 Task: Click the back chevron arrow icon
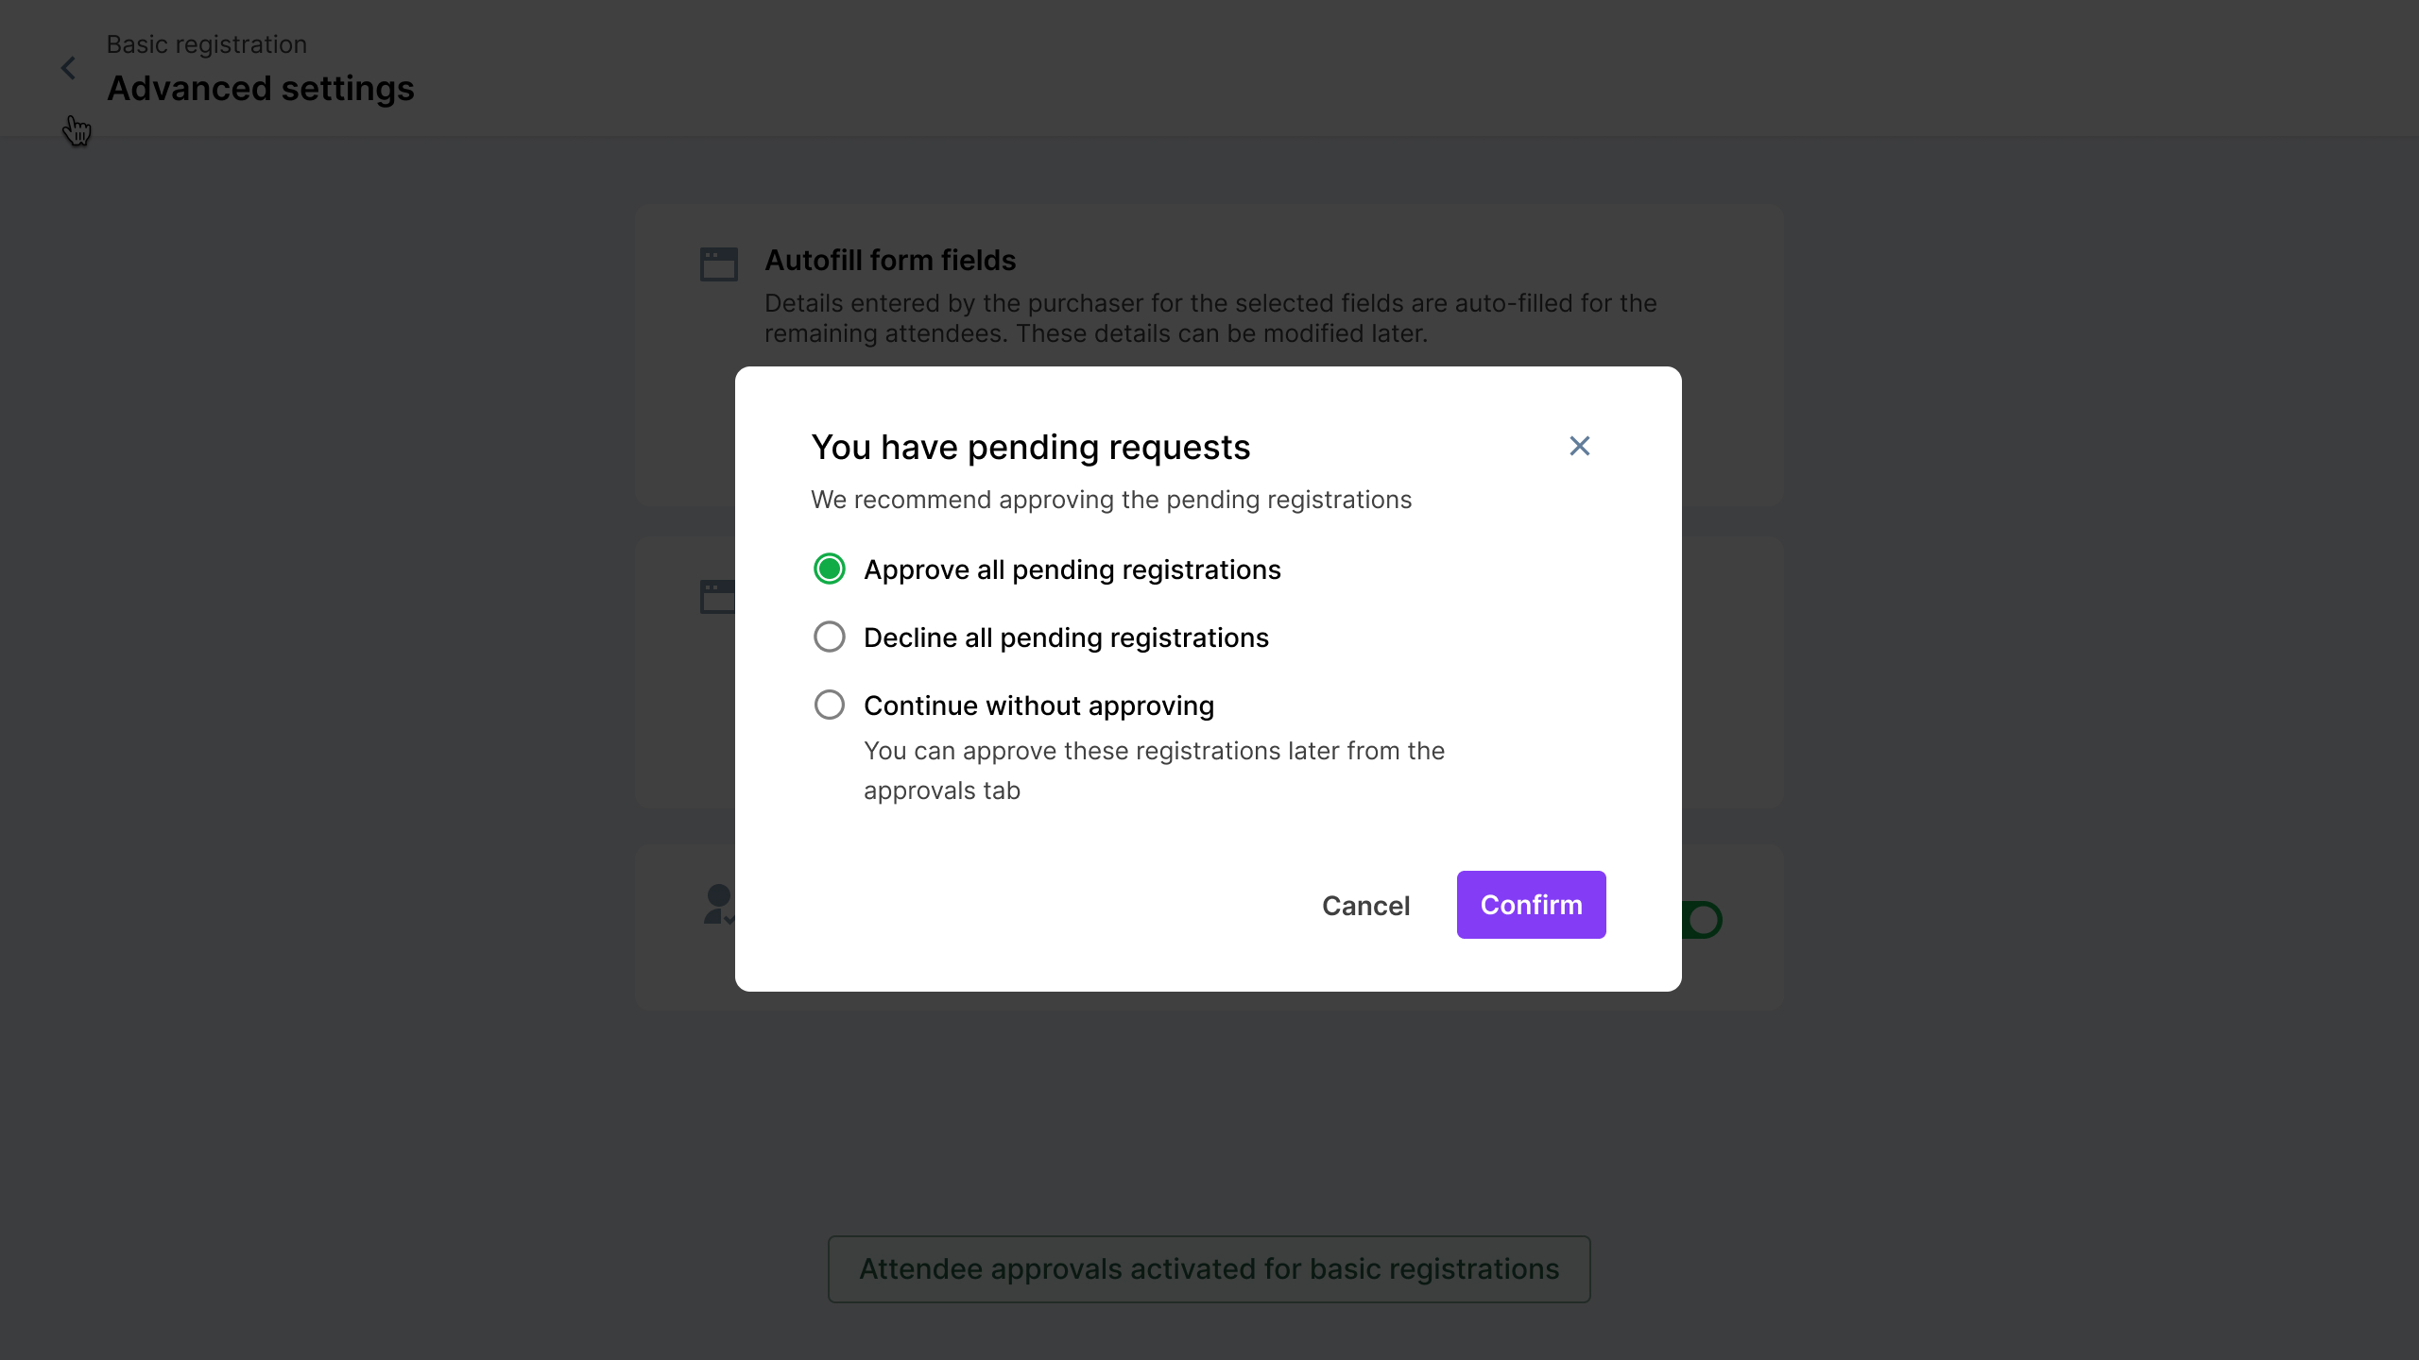[x=68, y=68]
